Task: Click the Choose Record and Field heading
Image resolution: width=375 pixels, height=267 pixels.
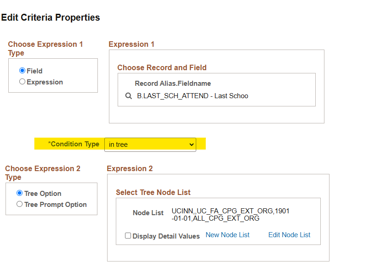Action: pyautogui.click(x=162, y=67)
